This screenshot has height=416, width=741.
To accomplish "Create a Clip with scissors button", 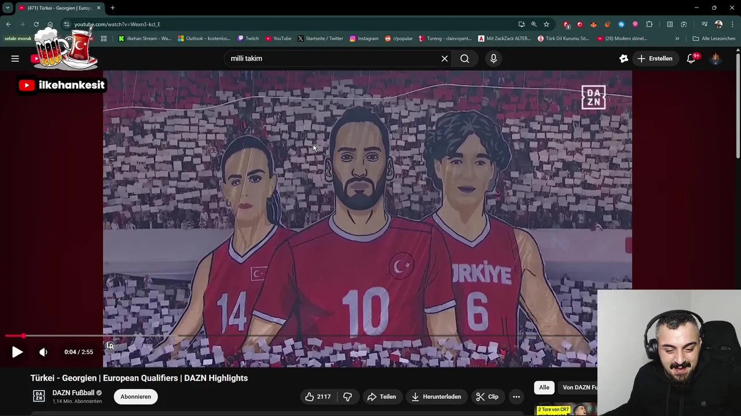I will coord(487,396).
